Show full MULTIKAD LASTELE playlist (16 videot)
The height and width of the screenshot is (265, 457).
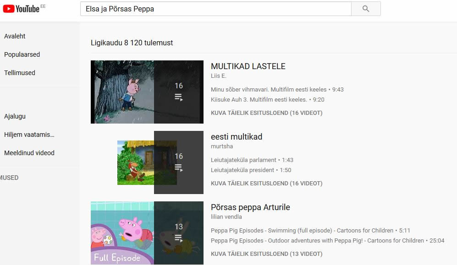click(x=267, y=113)
